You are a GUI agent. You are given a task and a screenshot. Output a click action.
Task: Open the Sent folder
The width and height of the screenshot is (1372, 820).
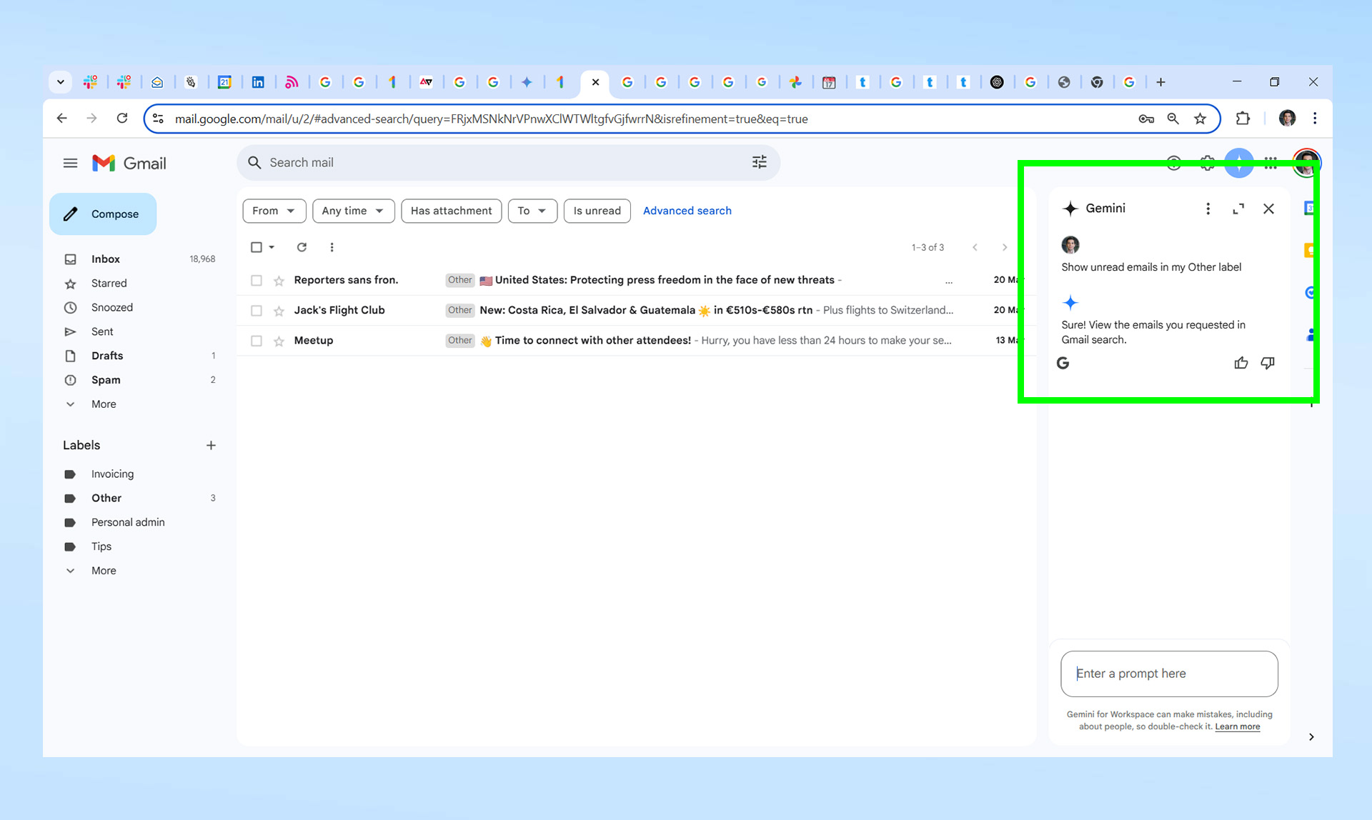tap(102, 332)
